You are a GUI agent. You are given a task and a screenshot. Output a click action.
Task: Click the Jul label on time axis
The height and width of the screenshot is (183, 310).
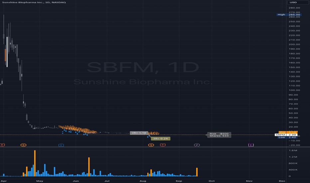pos(107,181)
